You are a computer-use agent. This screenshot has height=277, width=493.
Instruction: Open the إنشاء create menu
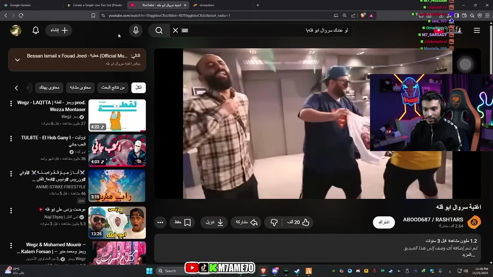tap(59, 30)
